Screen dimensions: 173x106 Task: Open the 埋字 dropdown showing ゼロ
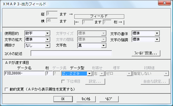click(118, 73)
